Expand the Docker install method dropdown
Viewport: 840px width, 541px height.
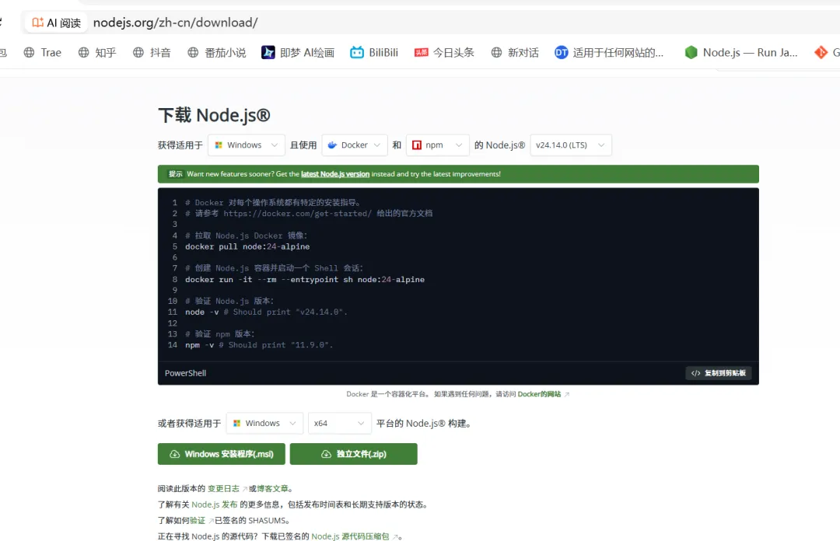(354, 145)
